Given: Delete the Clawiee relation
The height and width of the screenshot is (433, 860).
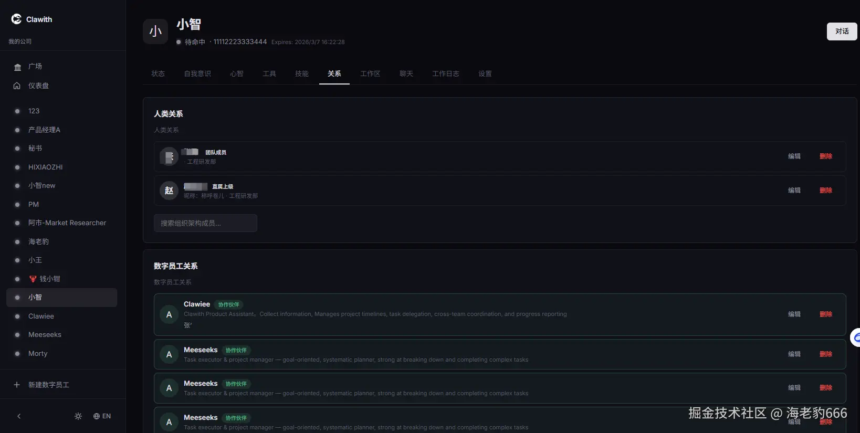Looking at the screenshot, I should (x=826, y=314).
